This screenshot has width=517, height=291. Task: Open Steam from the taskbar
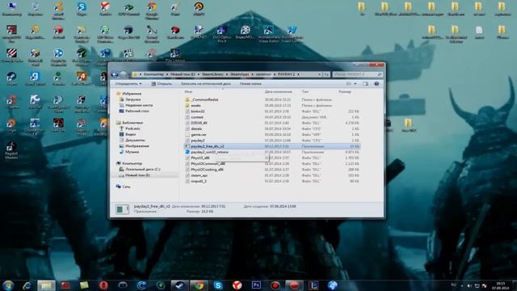point(179,285)
